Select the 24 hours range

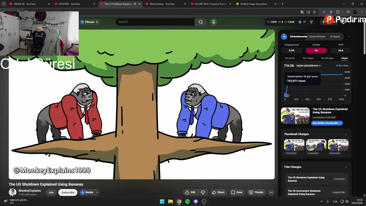pos(290,58)
